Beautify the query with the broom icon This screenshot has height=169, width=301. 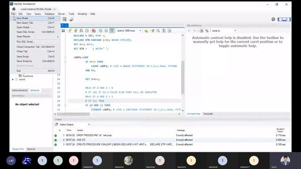pos(153,31)
